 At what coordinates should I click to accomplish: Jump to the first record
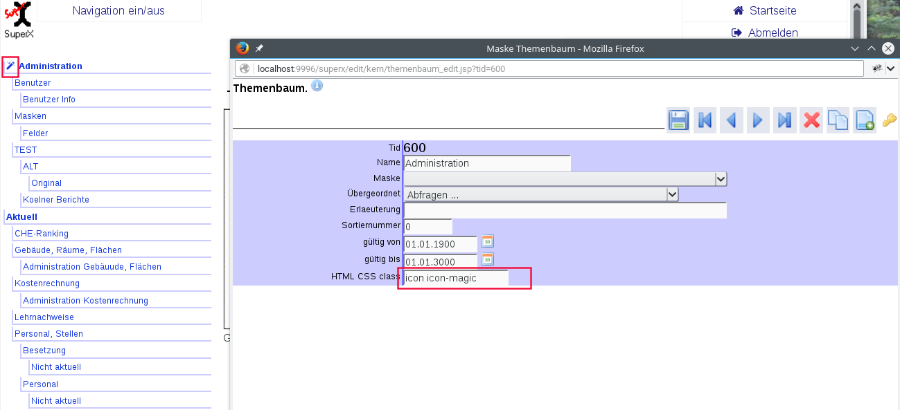[x=705, y=120]
